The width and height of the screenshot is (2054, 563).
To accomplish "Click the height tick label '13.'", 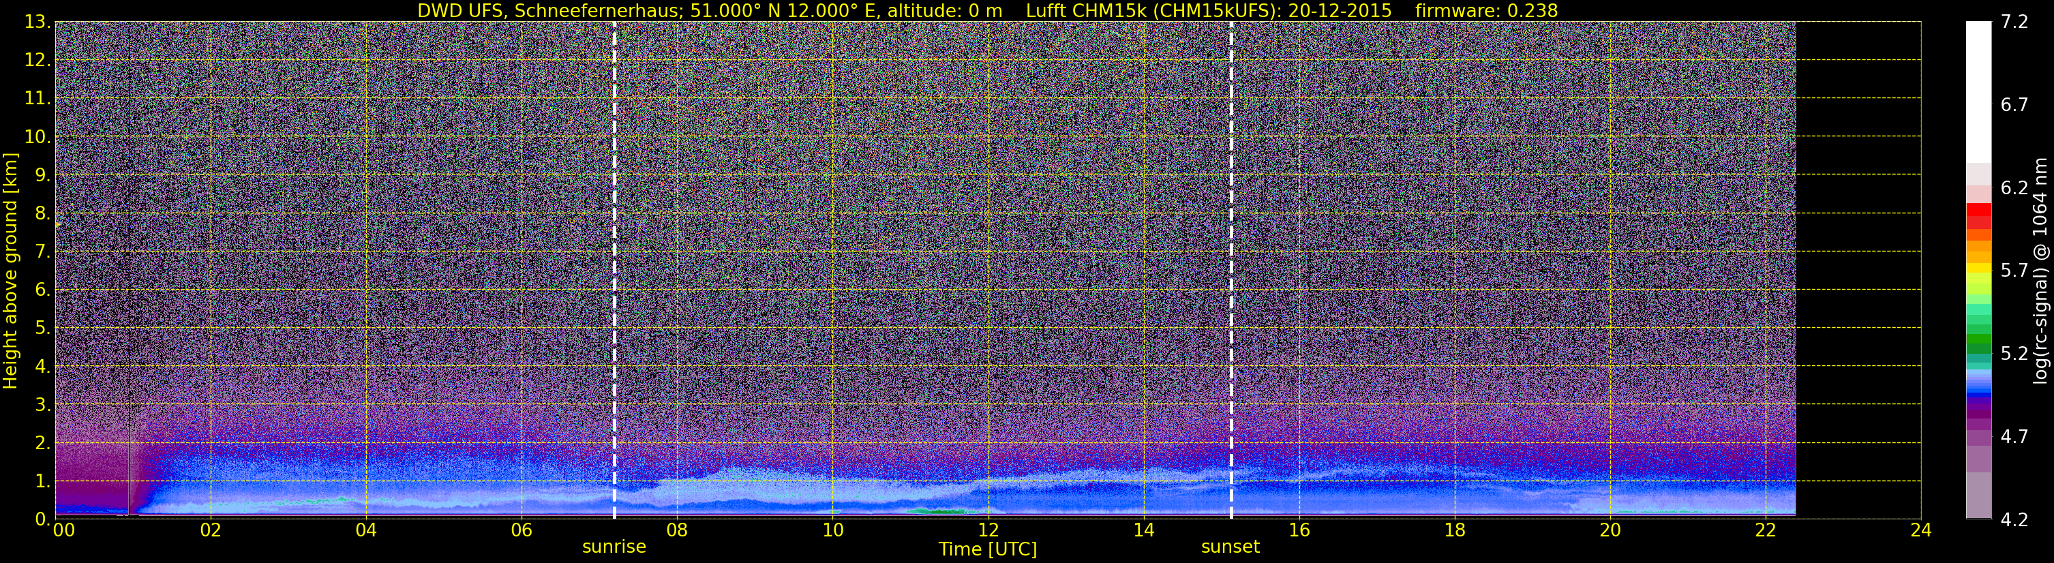I will coord(37,22).
